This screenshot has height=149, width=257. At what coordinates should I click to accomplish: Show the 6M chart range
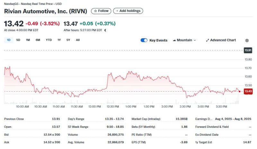(x=38, y=40)
